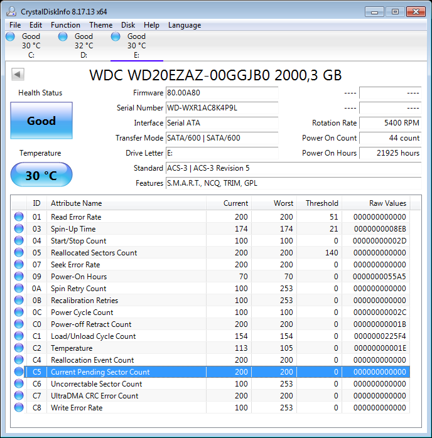Image resolution: width=432 pixels, height=438 pixels.
Task: Click the status orb on Power Cycle Count row
Action: [x=19, y=312]
